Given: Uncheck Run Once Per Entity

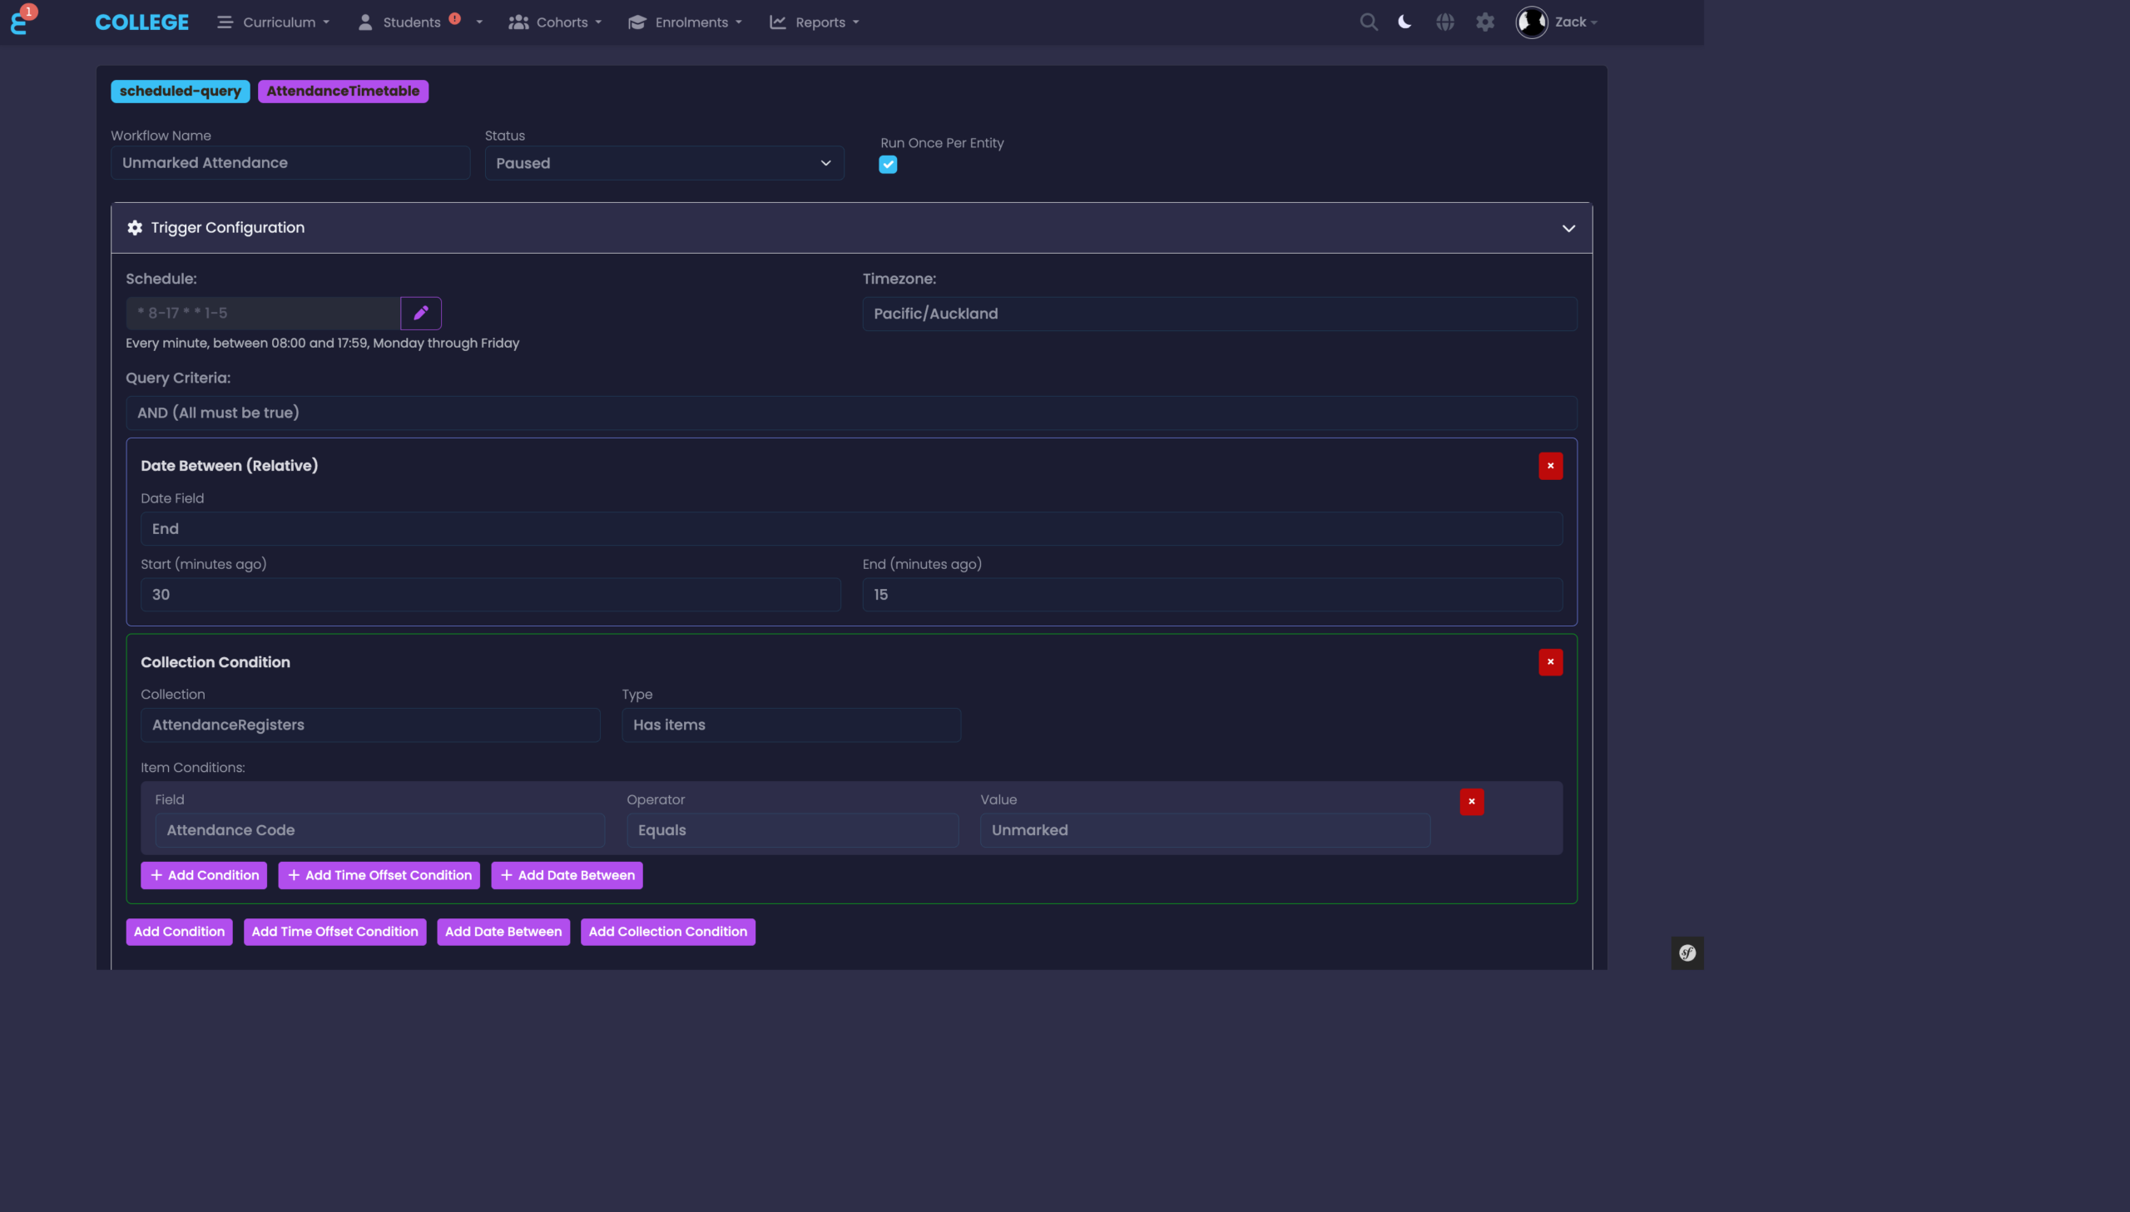Looking at the screenshot, I should pyautogui.click(x=887, y=164).
